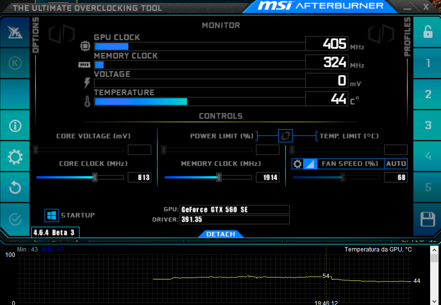Click the Memory Clock value field 1914
Image resolution: width=441 pixels, height=305 pixels.
tap(267, 177)
